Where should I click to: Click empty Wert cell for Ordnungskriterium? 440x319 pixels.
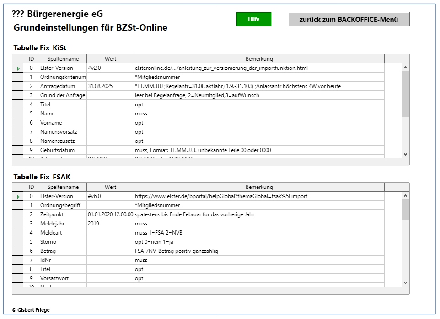point(110,77)
